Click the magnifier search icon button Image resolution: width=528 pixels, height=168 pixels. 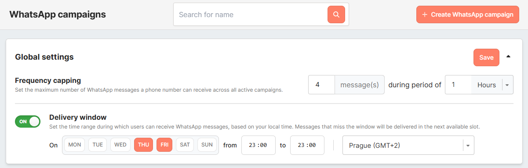click(336, 14)
